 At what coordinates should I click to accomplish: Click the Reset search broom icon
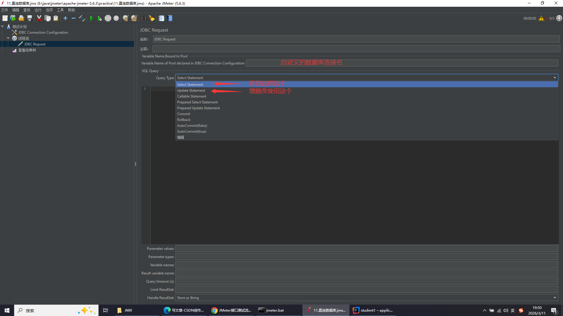pyautogui.click(x=152, y=18)
